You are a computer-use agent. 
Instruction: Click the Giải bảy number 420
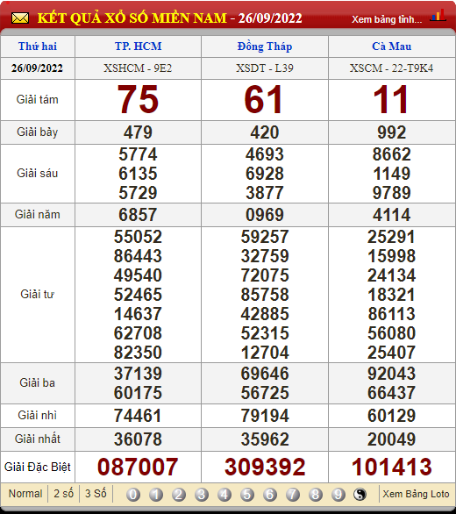coord(265,132)
